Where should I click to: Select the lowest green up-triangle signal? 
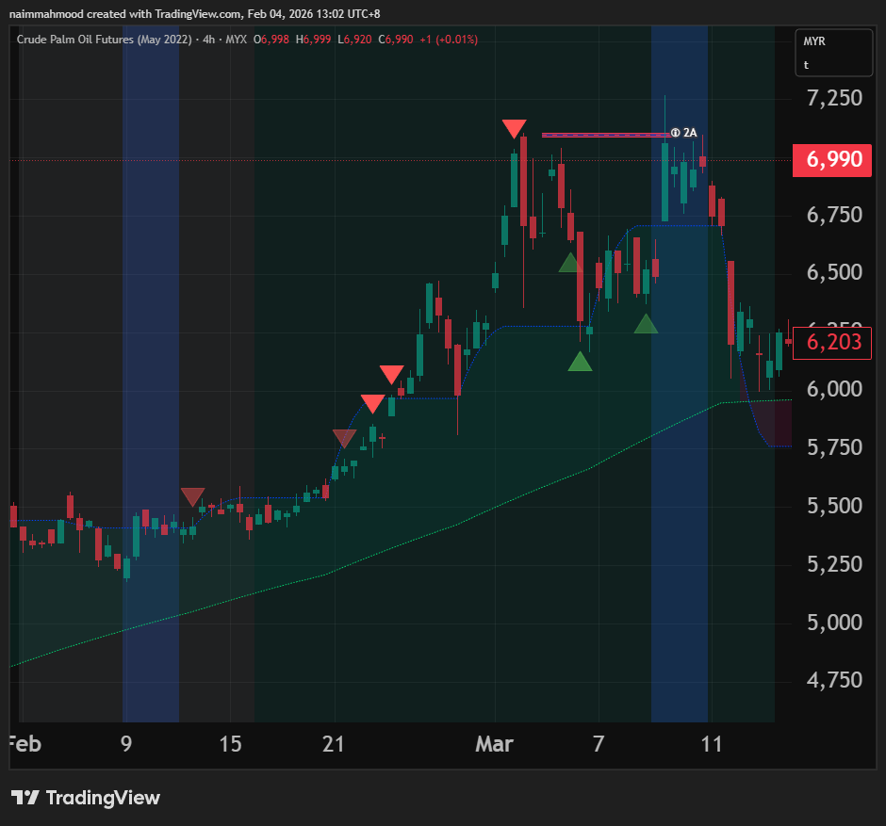click(580, 361)
